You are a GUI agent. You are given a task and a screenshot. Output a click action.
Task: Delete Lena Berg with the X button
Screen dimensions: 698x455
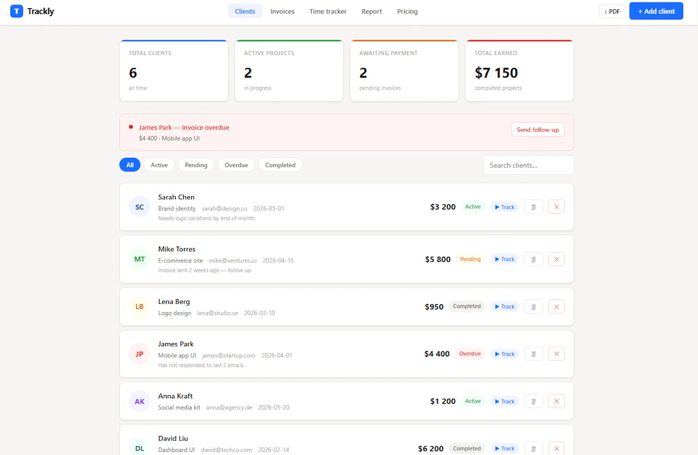pyautogui.click(x=556, y=307)
